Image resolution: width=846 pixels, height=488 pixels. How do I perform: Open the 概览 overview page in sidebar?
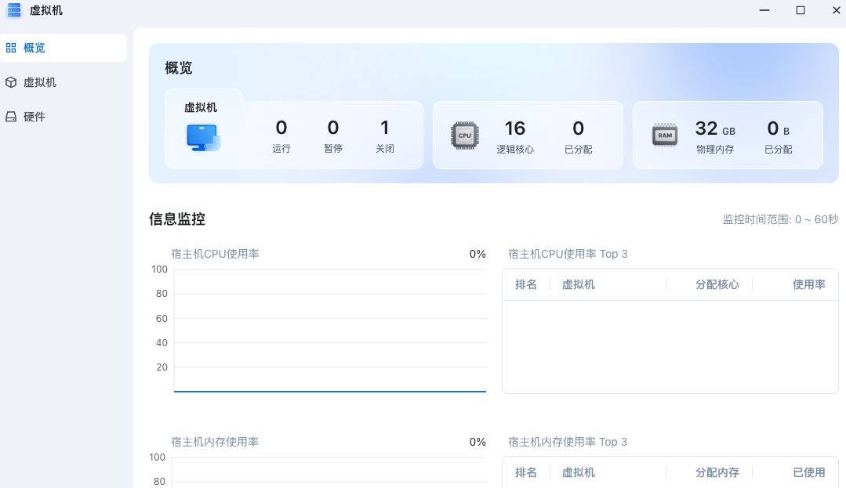point(64,48)
